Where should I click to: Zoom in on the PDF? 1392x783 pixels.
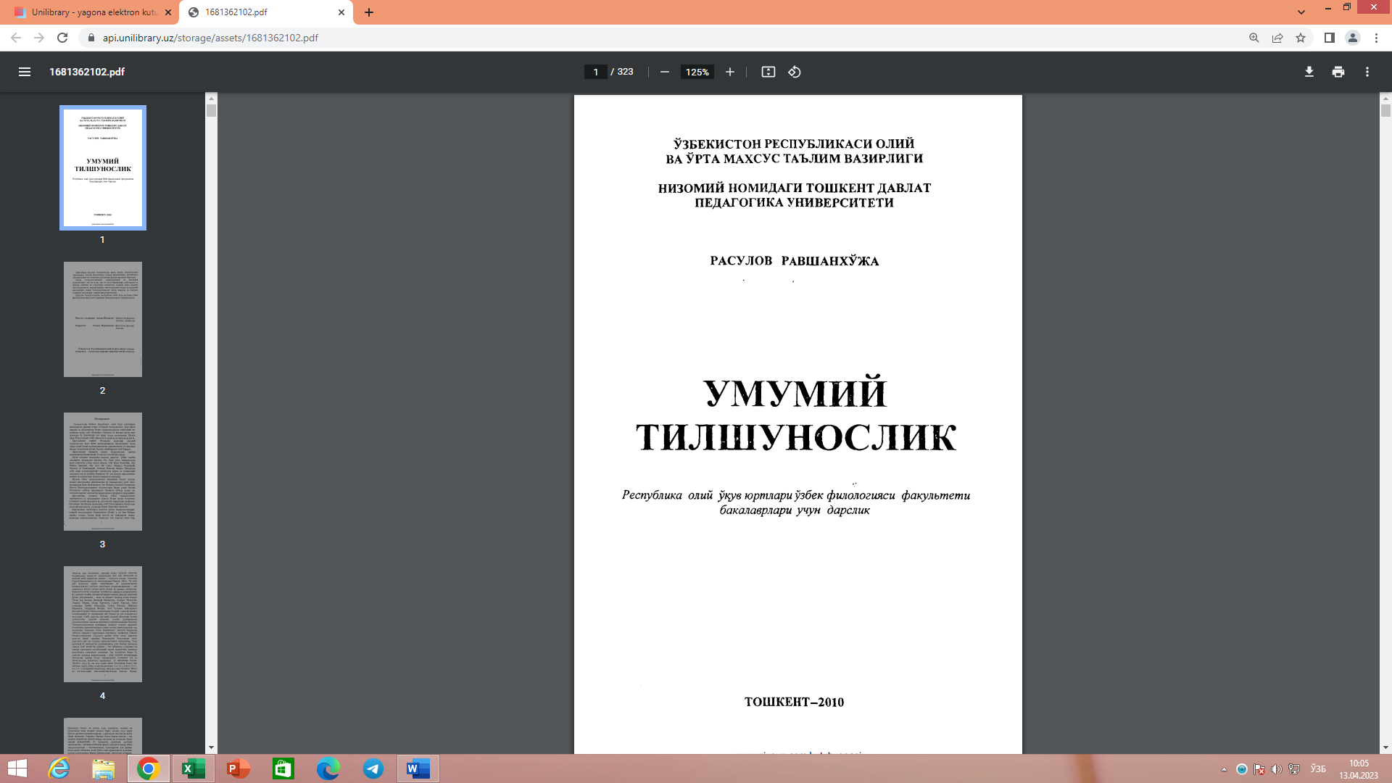(x=729, y=72)
